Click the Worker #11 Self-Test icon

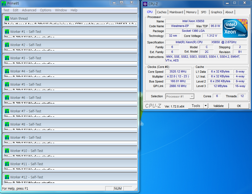[7, 164]
